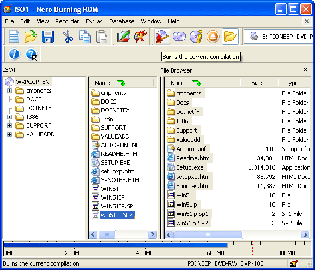Select the I386 folder in compilation list
315x270 pixels.
coord(107,119)
